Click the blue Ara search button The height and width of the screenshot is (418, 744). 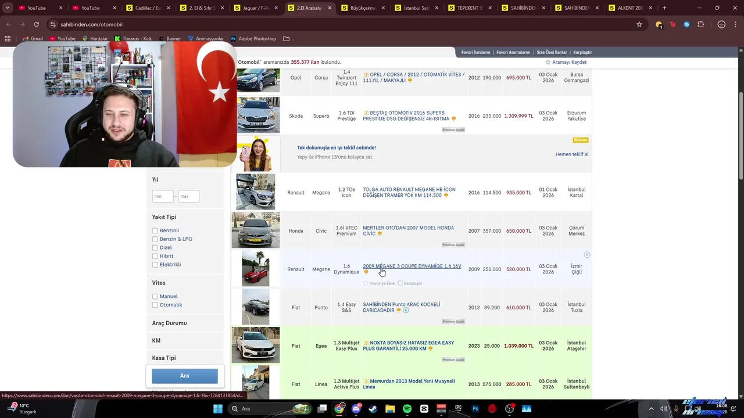click(x=185, y=376)
